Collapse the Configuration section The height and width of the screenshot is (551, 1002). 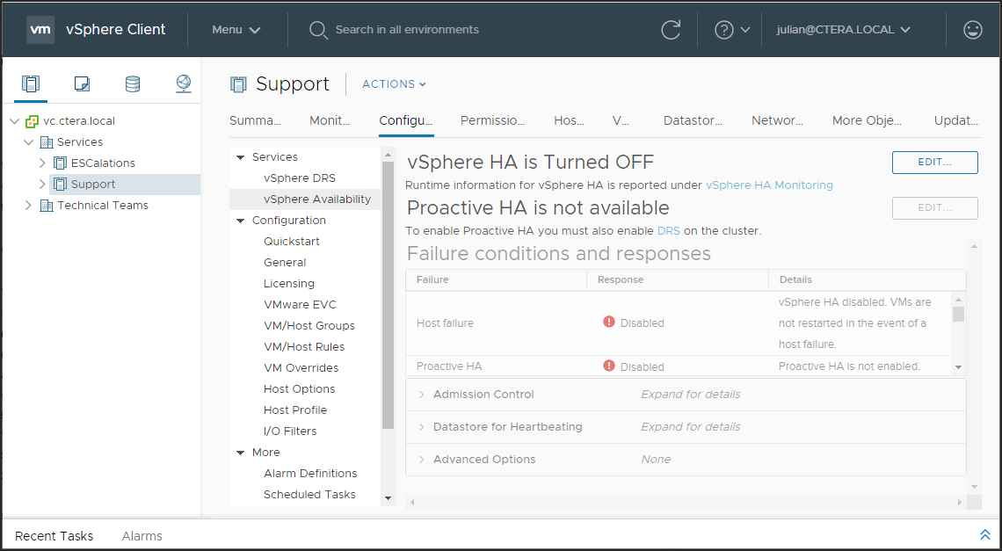(241, 221)
